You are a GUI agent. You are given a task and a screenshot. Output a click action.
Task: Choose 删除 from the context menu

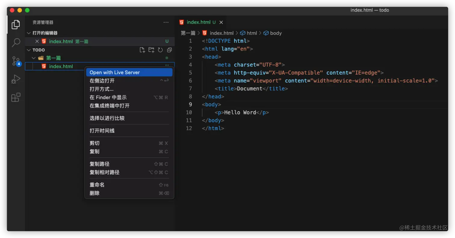click(x=129, y=193)
